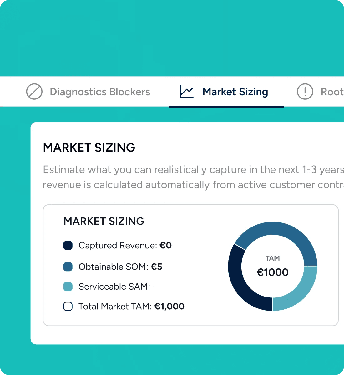Click the MARKET SIZING chart card title
The image size is (344, 375).
tap(104, 221)
